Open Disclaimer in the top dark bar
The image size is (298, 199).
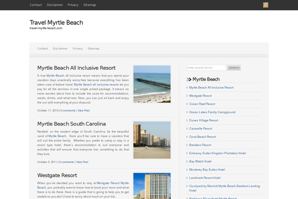(55, 5)
